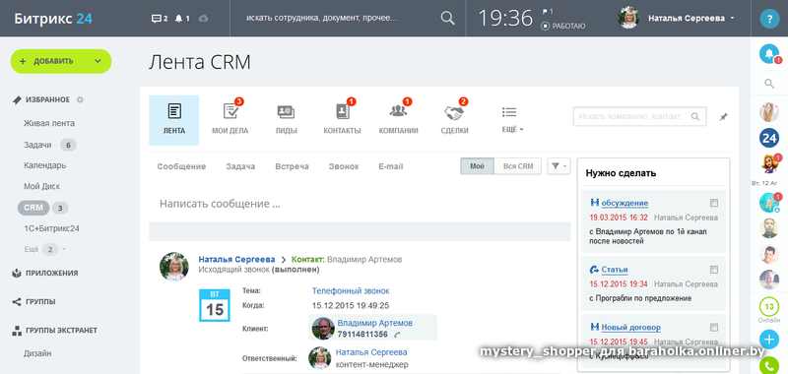Select the Встреча tab
The width and height of the screenshot is (788, 374).
(292, 166)
